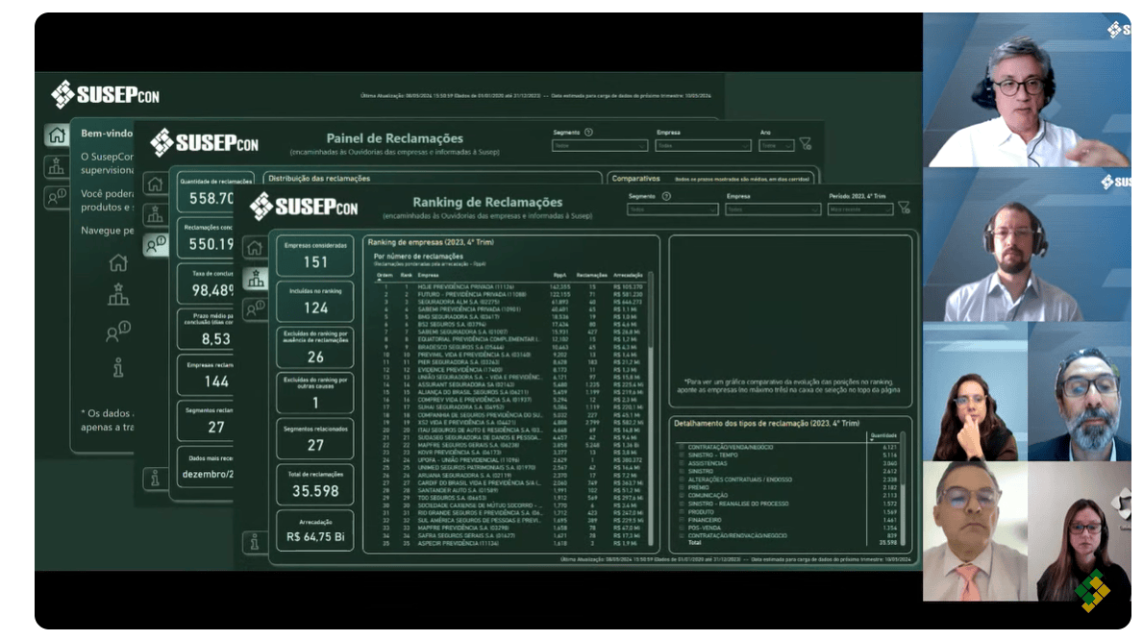Click SUSEPCON logo at top of Bem-vindo page
This screenshot has height=640, width=1143.
coord(106,94)
